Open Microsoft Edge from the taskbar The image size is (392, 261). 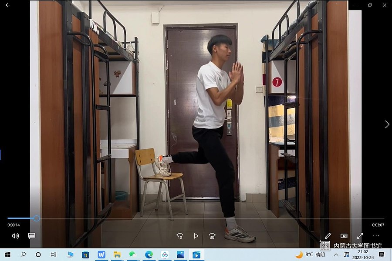click(x=149, y=254)
